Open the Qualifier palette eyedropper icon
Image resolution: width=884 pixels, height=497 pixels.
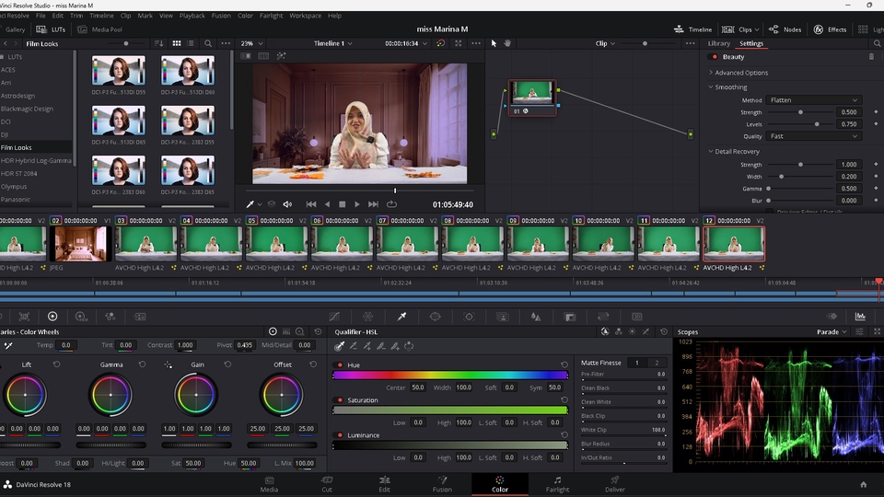tap(402, 317)
